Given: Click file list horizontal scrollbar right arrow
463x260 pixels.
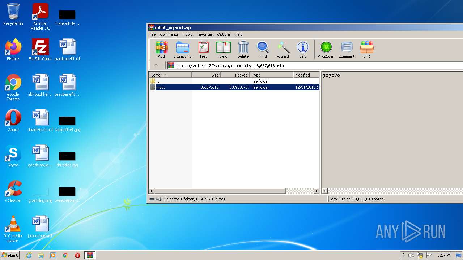Looking at the screenshot, I should (317, 191).
